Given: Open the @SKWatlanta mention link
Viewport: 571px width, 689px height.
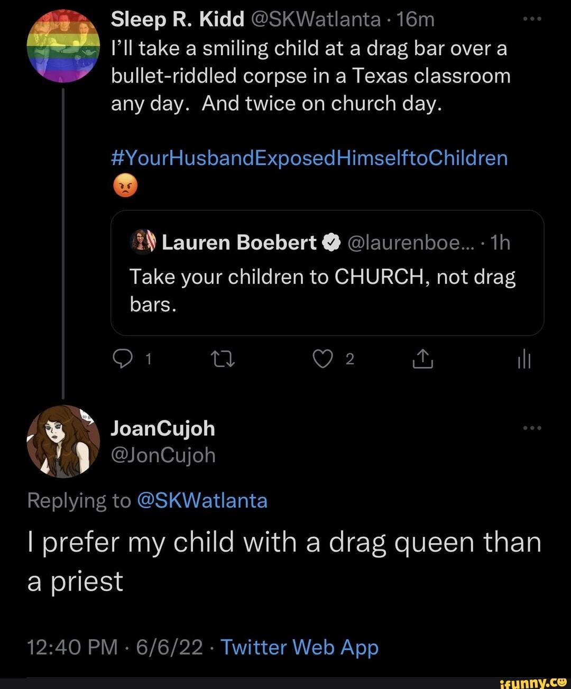Looking at the screenshot, I should coord(202,500).
